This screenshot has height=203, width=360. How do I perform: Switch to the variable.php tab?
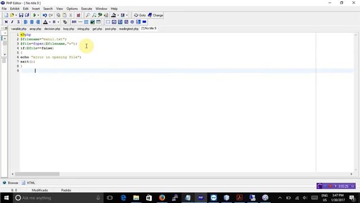coord(19,29)
